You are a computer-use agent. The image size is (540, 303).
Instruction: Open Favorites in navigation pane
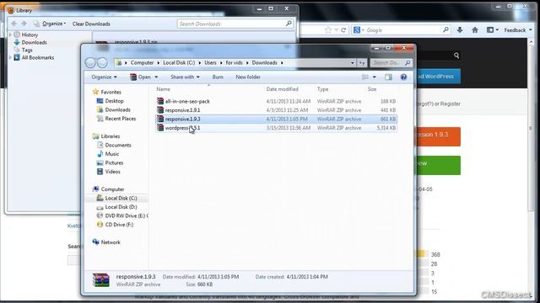point(111,92)
